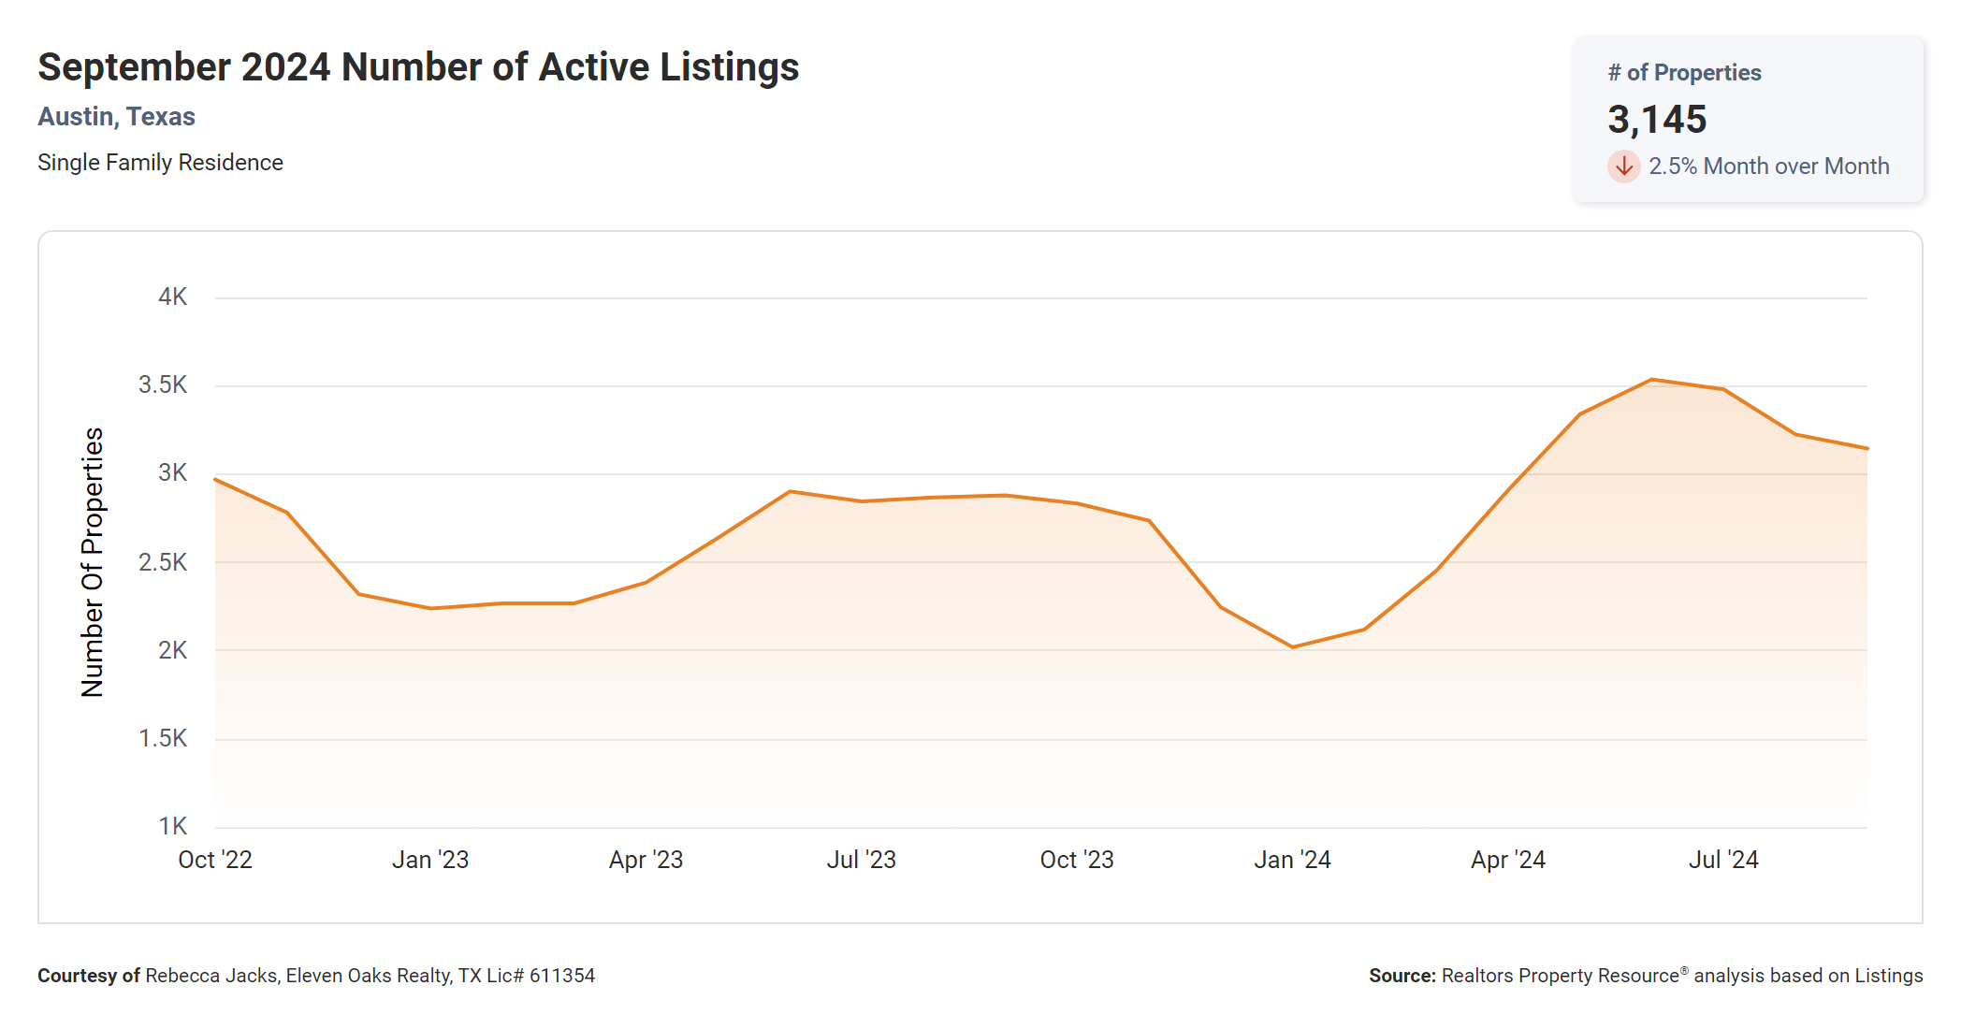Click the 'Source: Realtors Property Resource' attribution
This screenshot has height=1029, width=1961.
point(1645,976)
